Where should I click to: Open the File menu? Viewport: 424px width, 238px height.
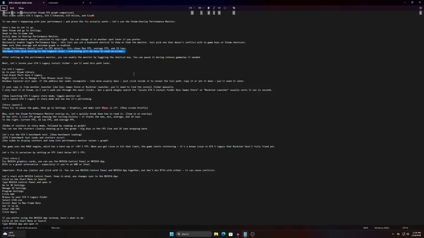(x=4, y=8)
